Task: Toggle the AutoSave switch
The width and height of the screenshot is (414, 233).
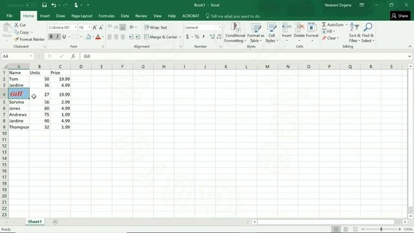Action: [x=31, y=5]
